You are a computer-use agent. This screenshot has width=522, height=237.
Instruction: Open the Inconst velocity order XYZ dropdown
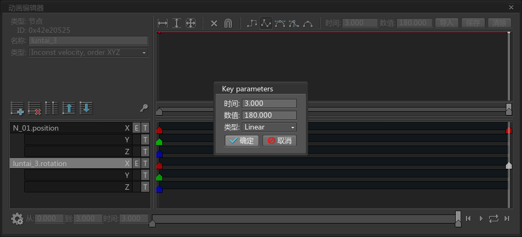88,53
